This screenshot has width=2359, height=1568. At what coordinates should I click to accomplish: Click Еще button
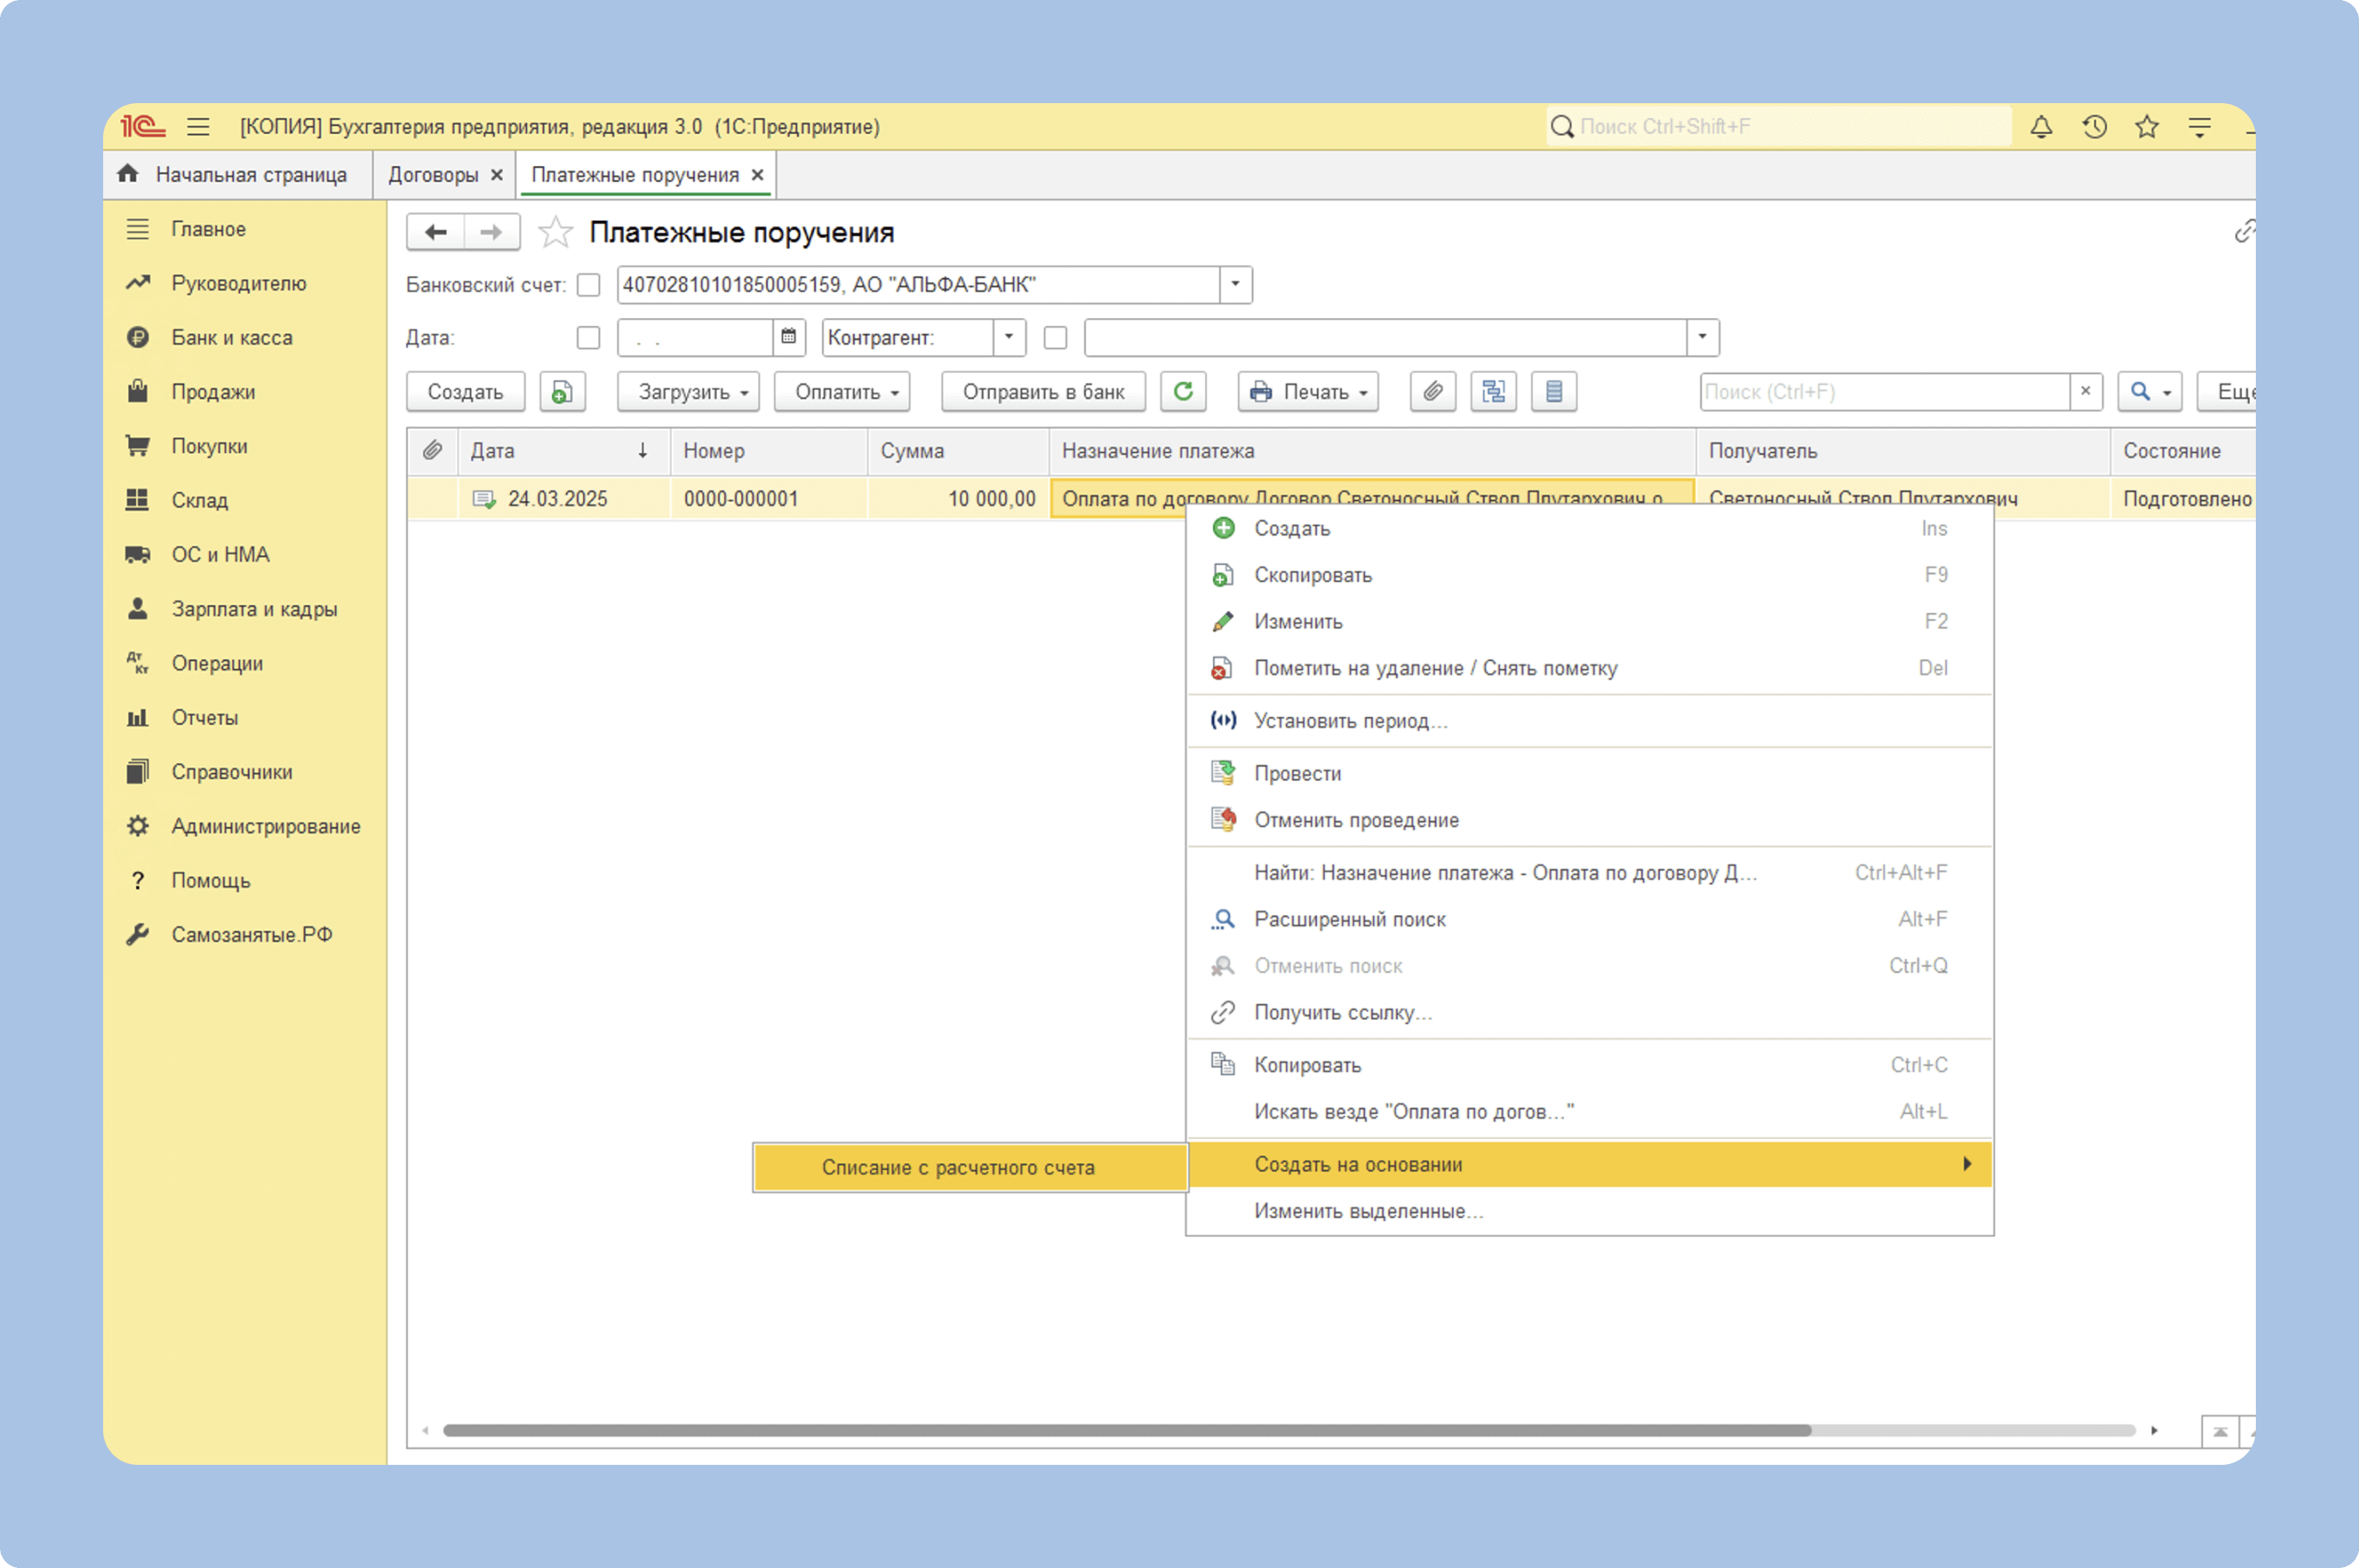pos(2227,392)
